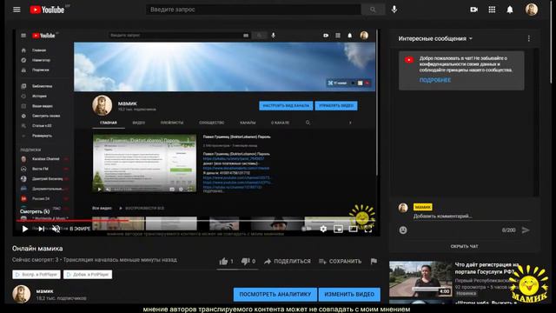Open channel via avatar below video
556x313 pixels.
[x=21, y=294]
